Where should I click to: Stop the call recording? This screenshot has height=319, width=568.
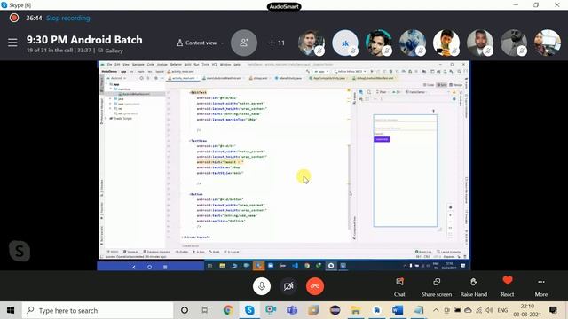[x=68, y=18]
